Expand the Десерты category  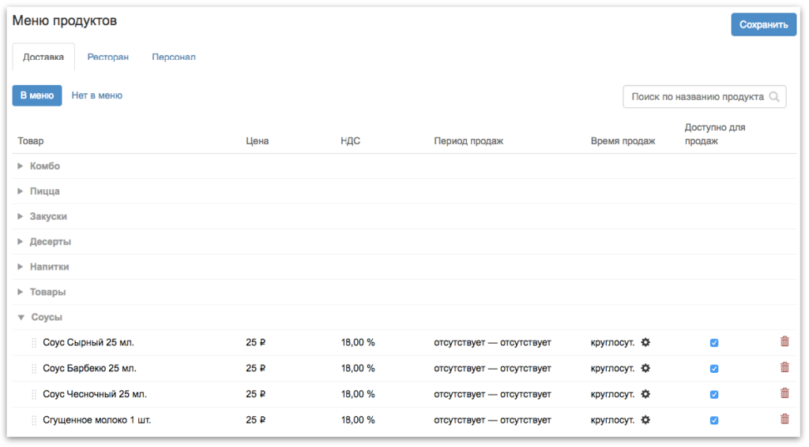pyautogui.click(x=20, y=241)
